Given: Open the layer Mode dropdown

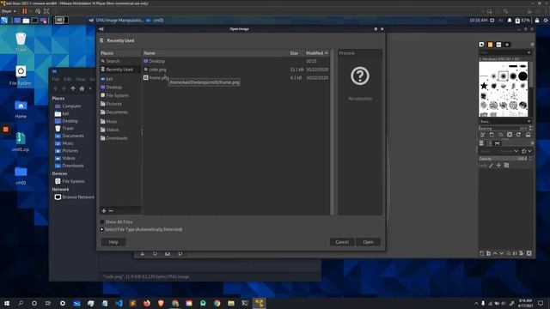Looking at the screenshot, I should (x=499, y=151).
